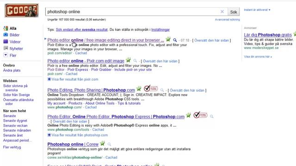Preview the Corew result with magnifier

[109, 144]
